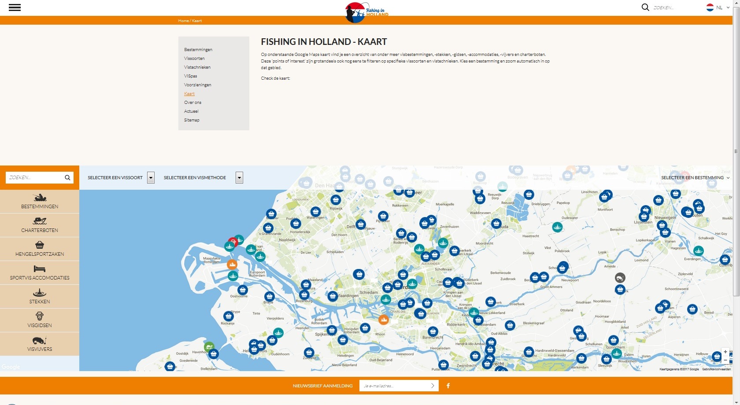This screenshot has width=740, height=405.
Task: Click the newsletter email input field
Action: click(394, 386)
